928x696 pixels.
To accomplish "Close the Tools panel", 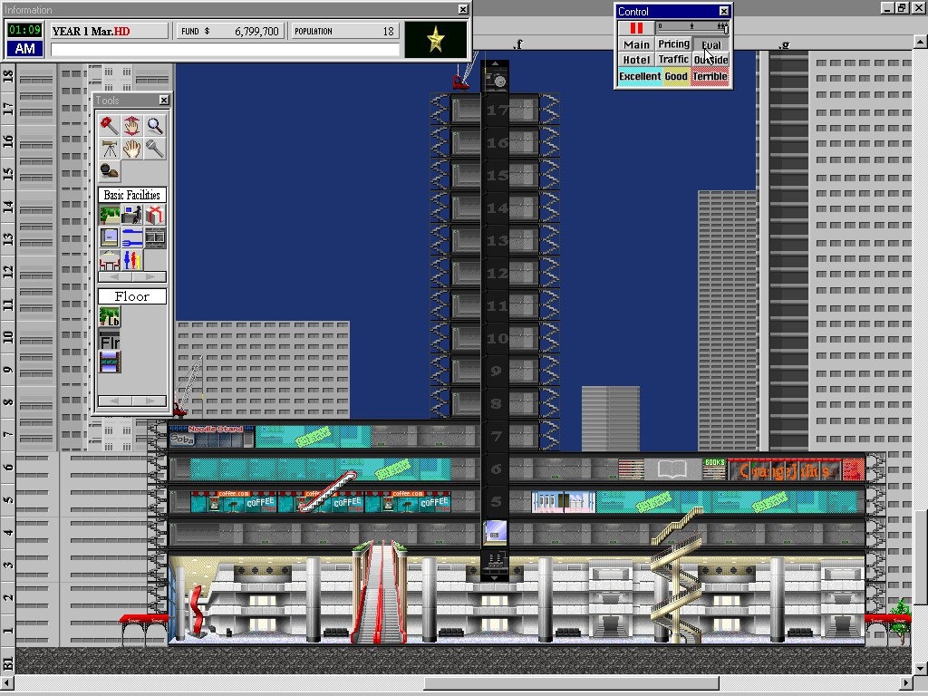I will pyautogui.click(x=164, y=100).
